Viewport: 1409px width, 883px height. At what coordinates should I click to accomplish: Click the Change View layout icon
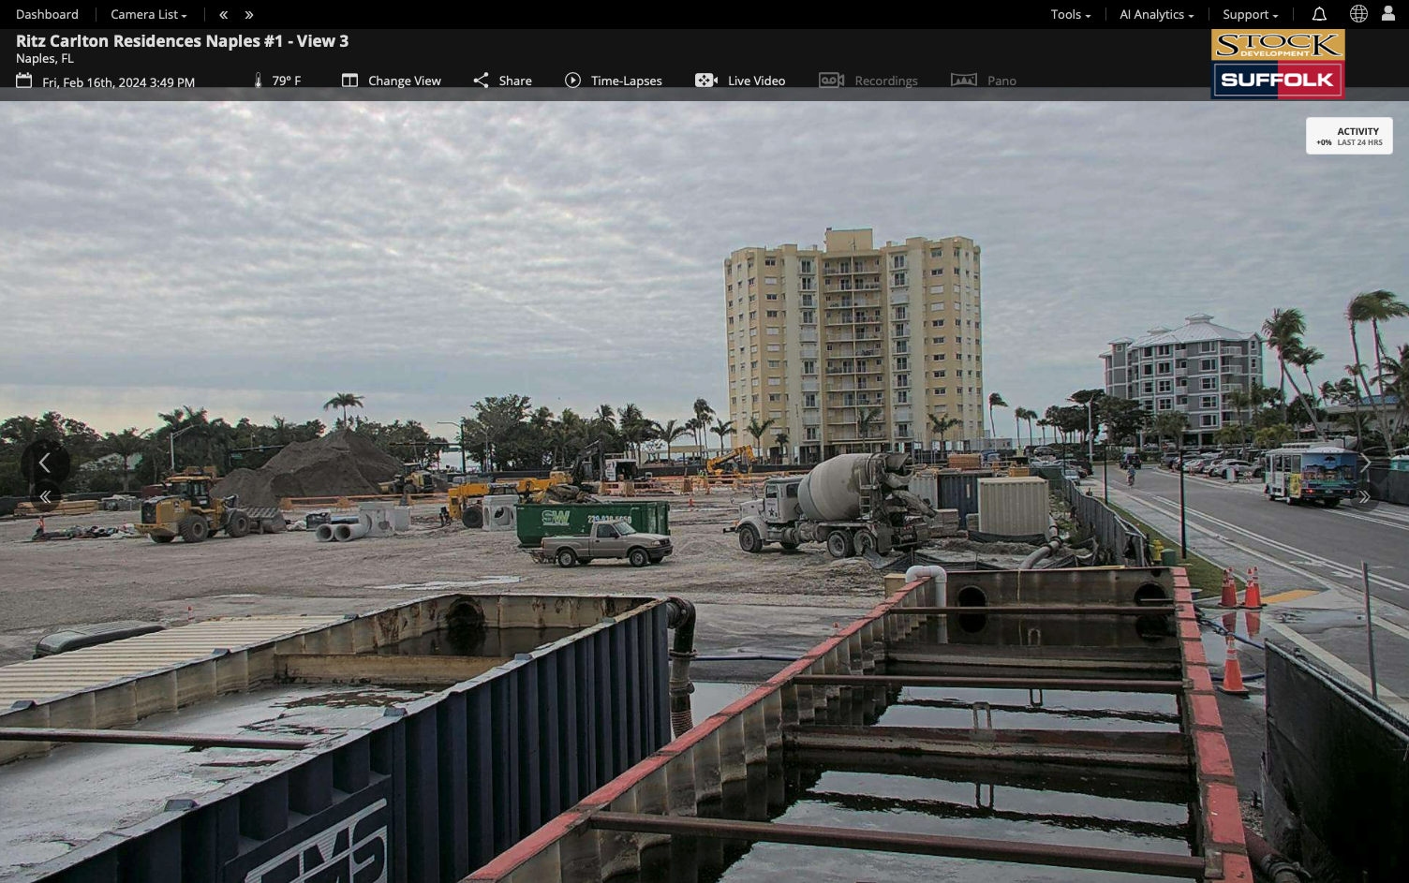coord(349,81)
